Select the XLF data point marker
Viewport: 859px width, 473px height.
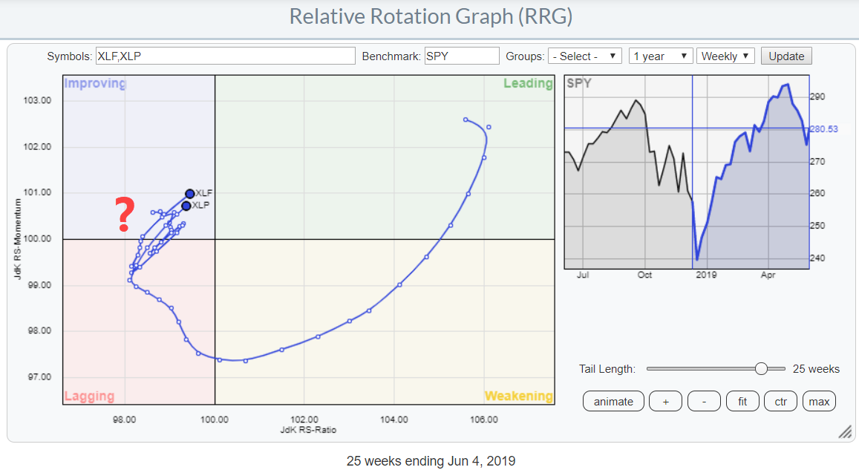[189, 194]
